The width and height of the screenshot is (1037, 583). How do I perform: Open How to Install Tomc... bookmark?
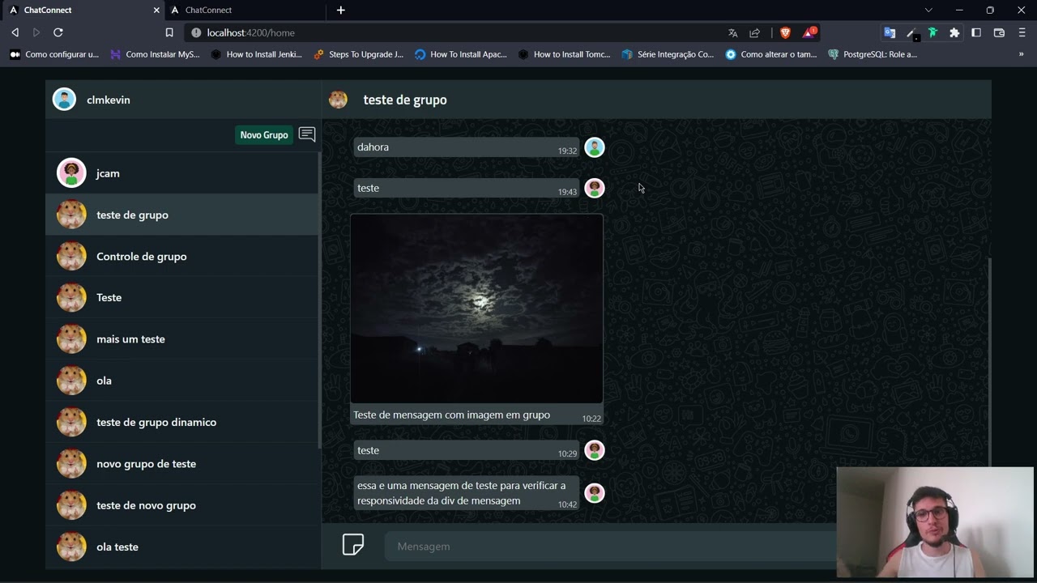point(564,54)
